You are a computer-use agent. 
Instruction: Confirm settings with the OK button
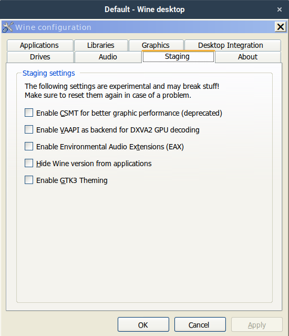click(143, 324)
